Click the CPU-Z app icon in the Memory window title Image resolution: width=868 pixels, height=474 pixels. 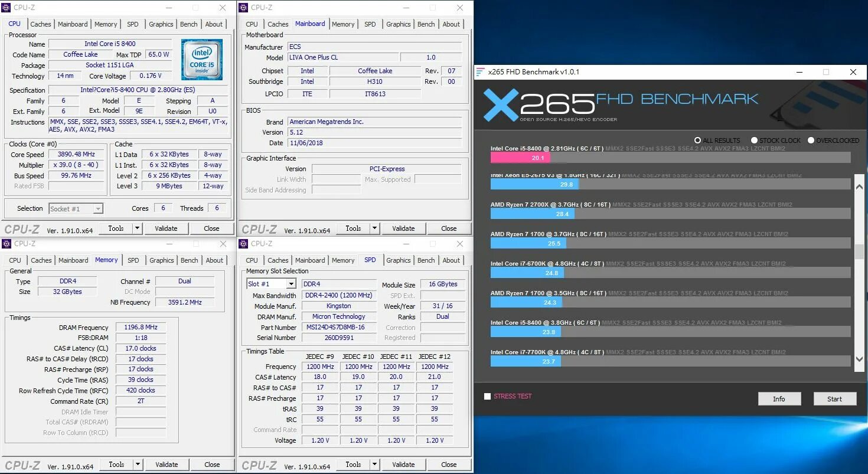pos(6,244)
